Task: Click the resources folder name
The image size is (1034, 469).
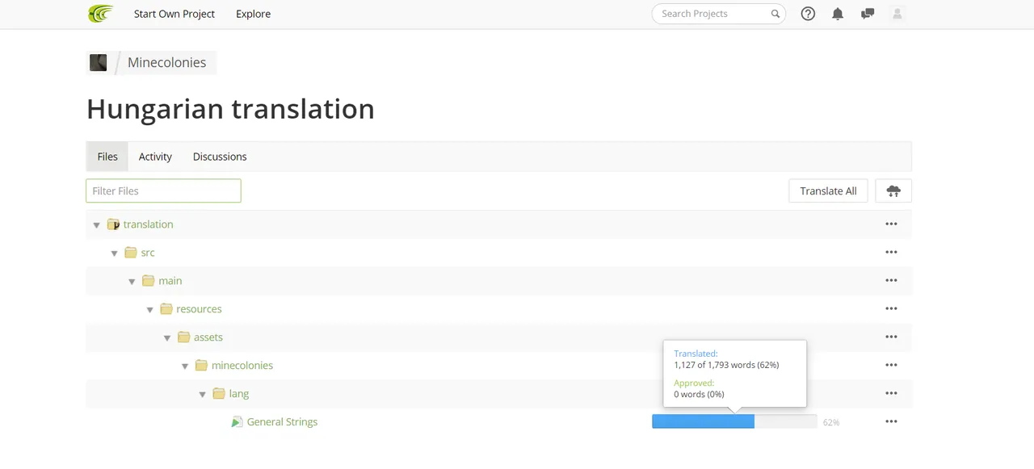Action: click(x=199, y=309)
